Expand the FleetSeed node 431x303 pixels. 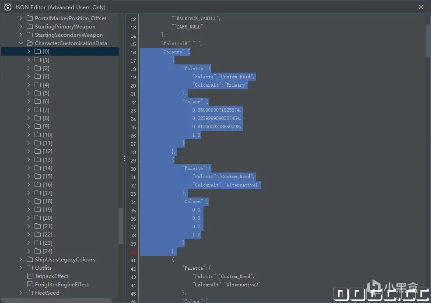tap(21, 292)
